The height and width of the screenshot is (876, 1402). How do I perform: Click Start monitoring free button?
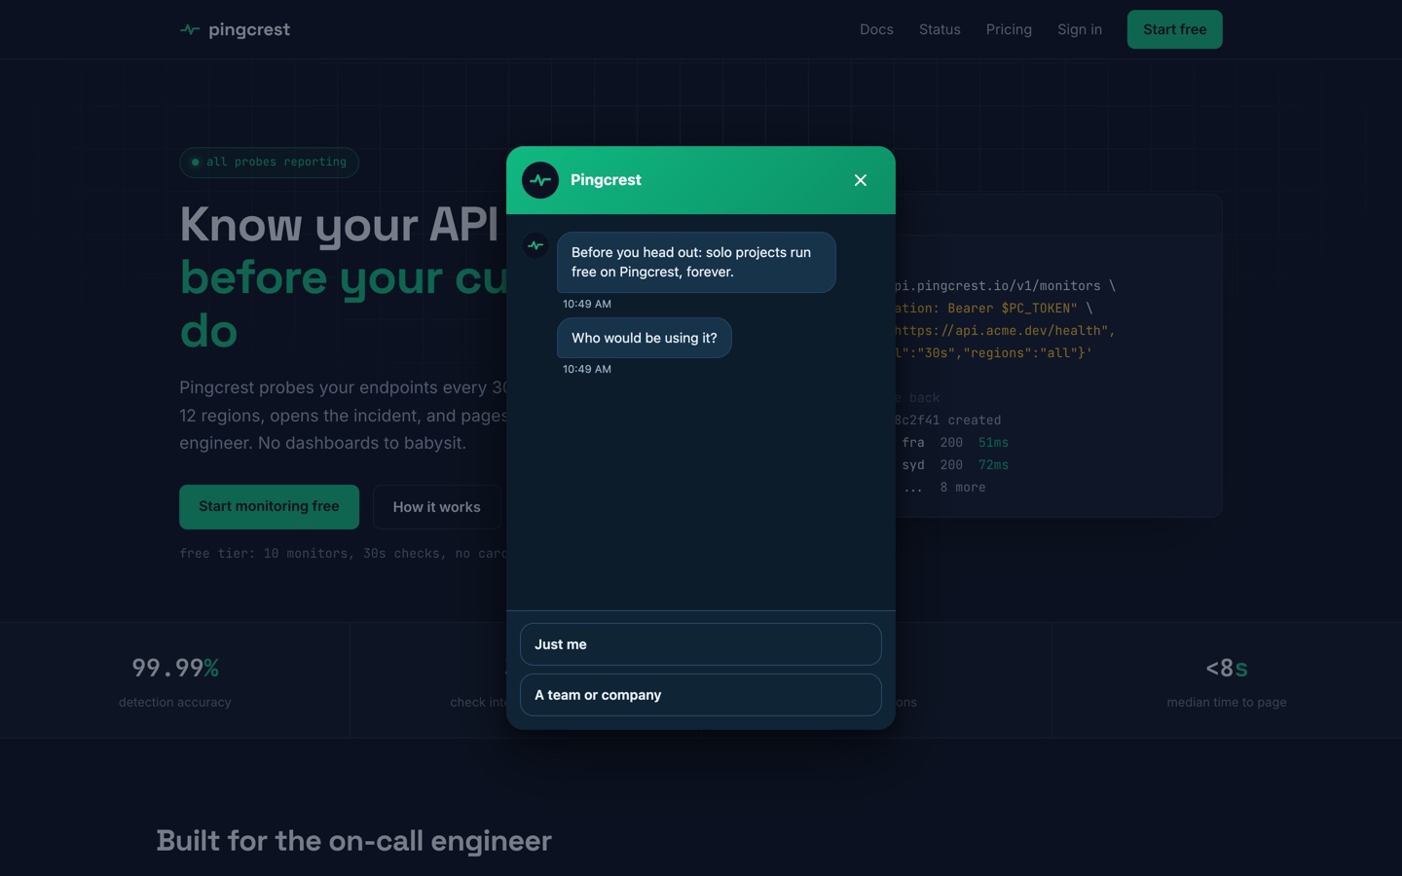coord(269,507)
